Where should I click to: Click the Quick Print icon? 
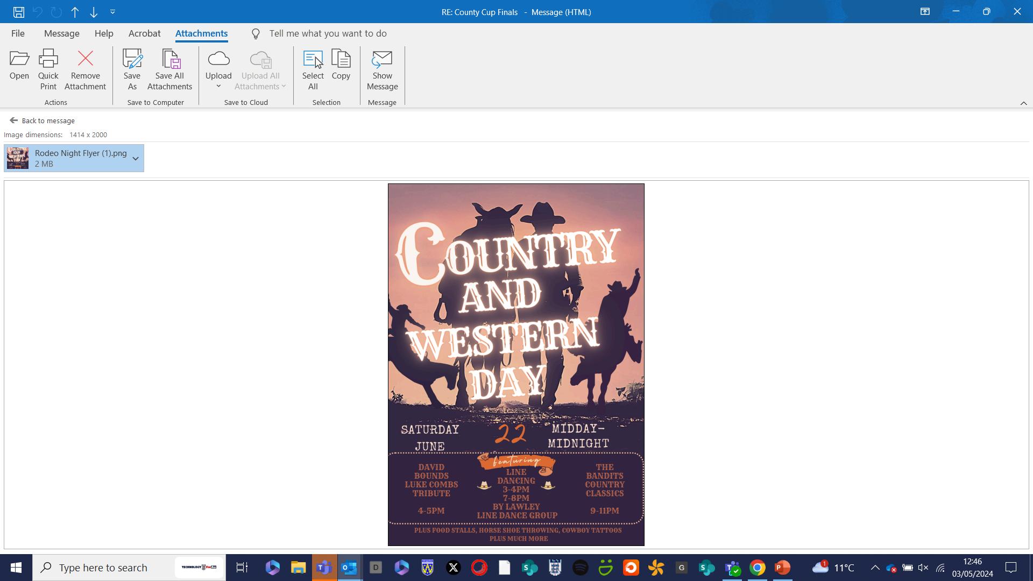pyautogui.click(x=48, y=59)
